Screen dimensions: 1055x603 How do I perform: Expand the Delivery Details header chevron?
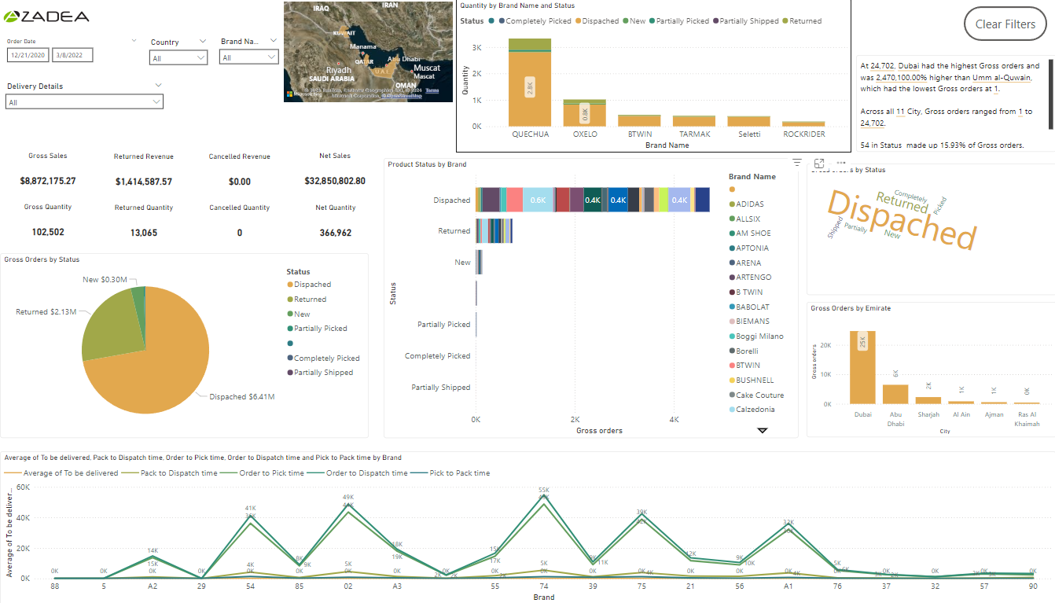[x=159, y=85]
